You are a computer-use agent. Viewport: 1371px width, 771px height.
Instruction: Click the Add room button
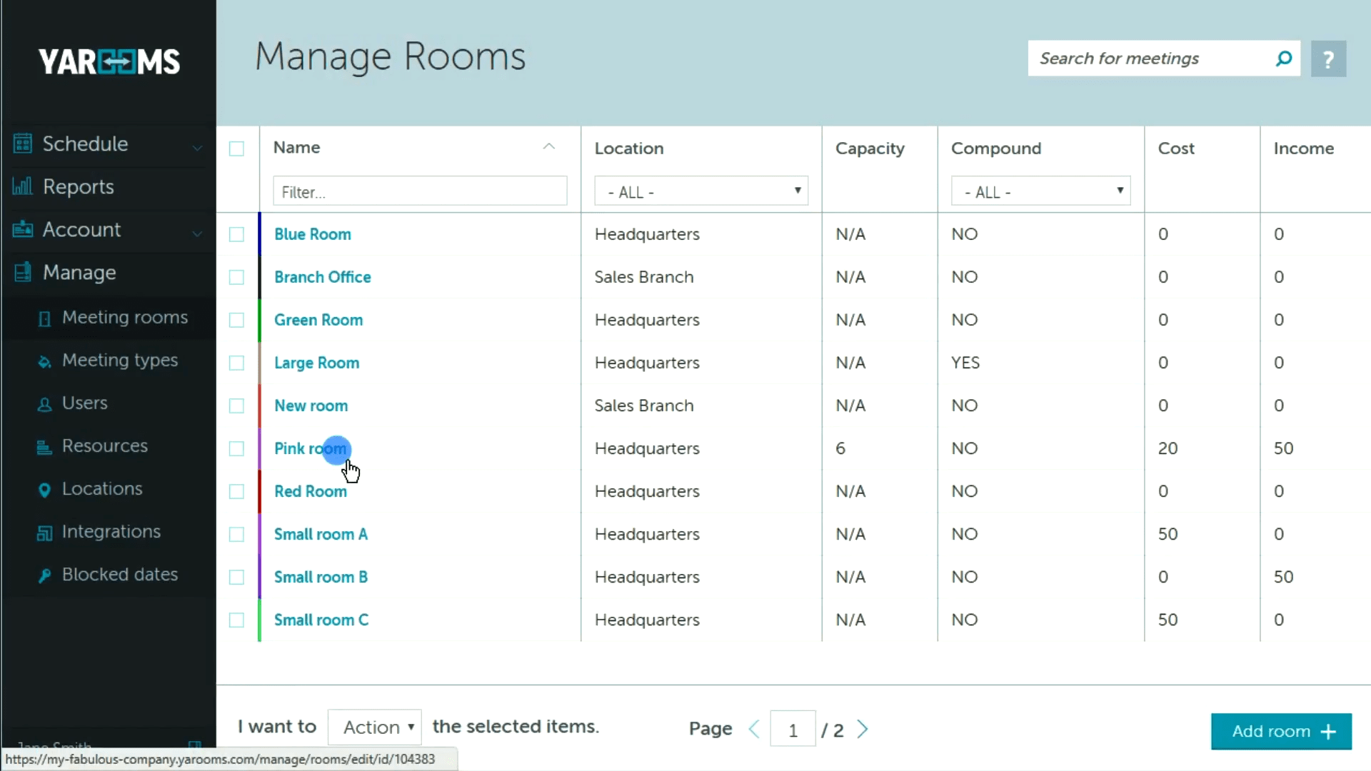(x=1280, y=731)
